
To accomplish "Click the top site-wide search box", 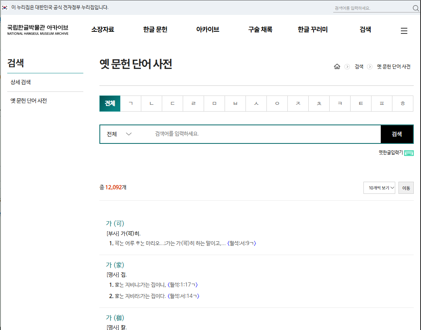I will [x=370, y=8].
